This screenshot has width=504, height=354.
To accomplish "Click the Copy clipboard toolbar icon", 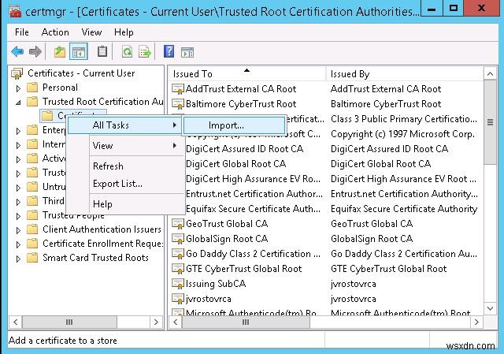I will tap(102, 51).
